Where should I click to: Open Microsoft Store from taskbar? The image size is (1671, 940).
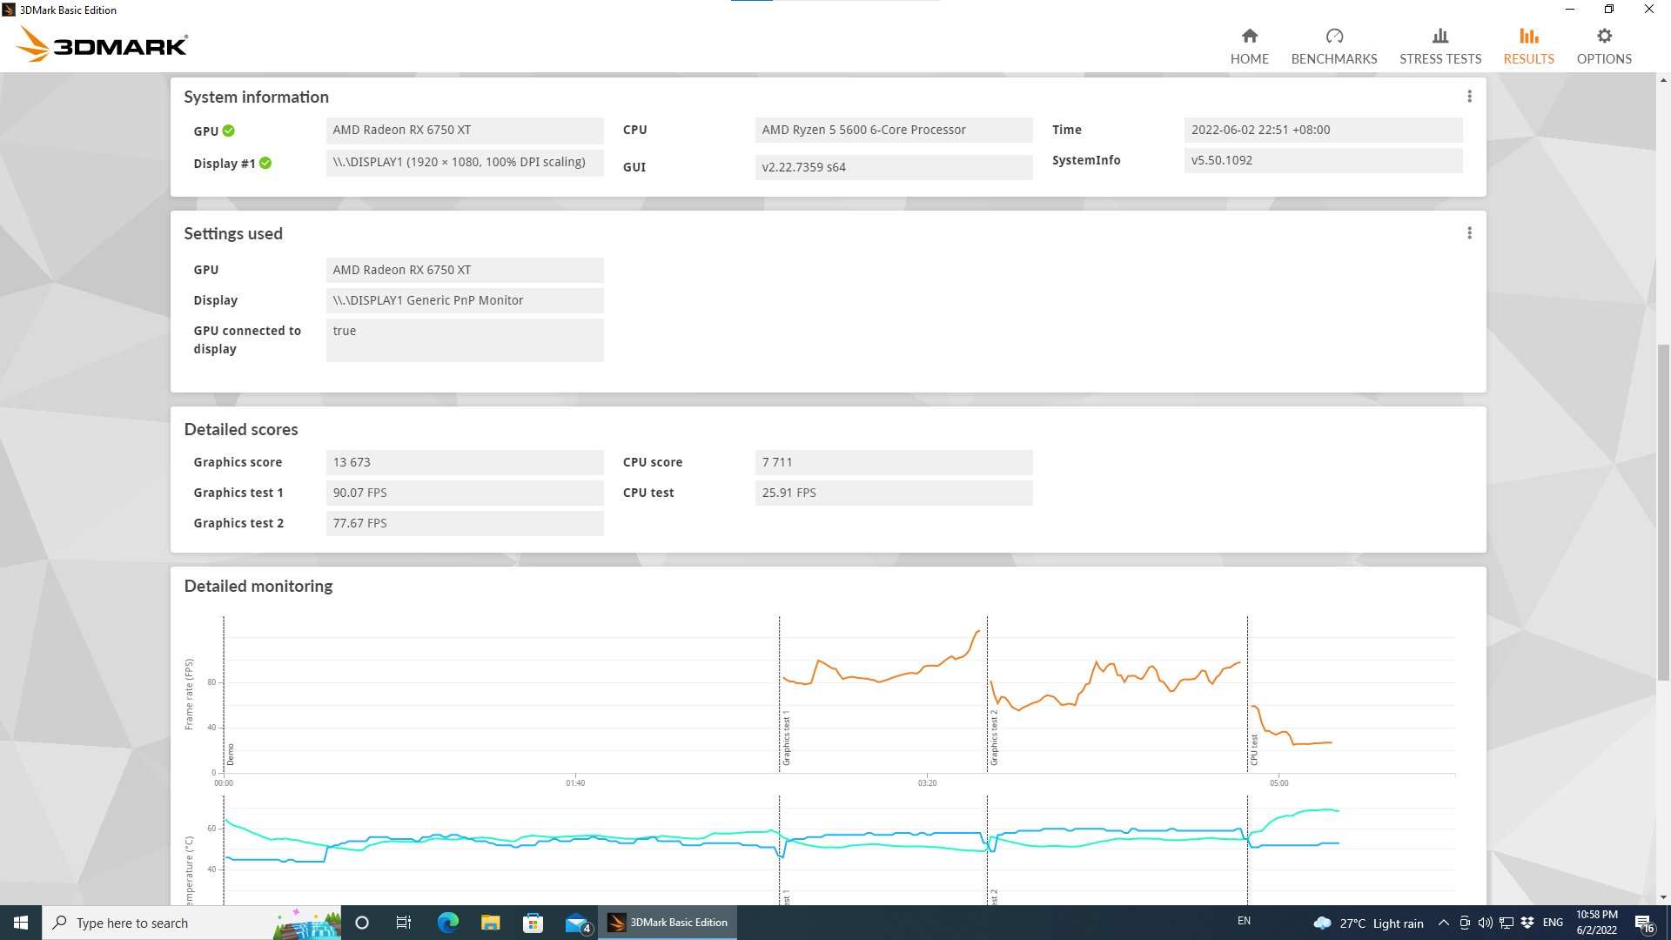coord(533,923)
